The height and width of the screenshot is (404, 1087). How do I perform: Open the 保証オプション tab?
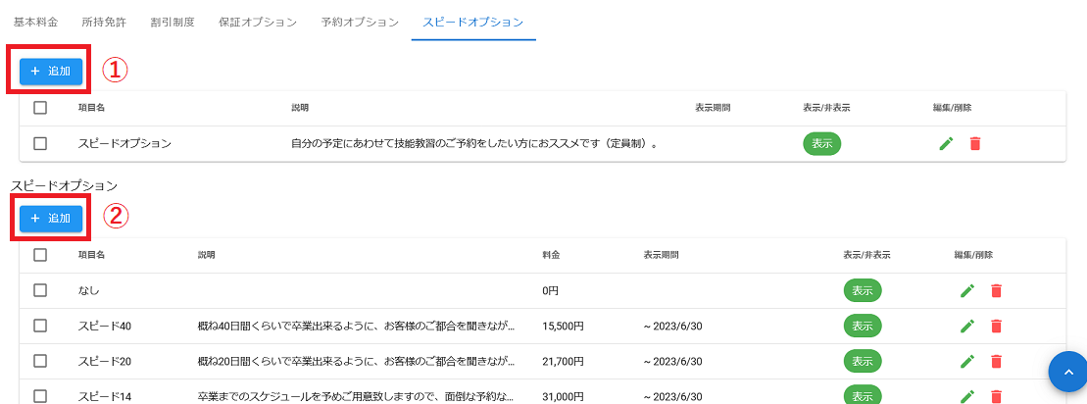(258, 22)
